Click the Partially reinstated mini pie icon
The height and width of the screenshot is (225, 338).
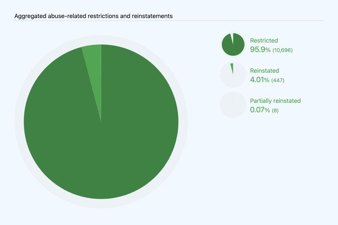coord(233,105)
